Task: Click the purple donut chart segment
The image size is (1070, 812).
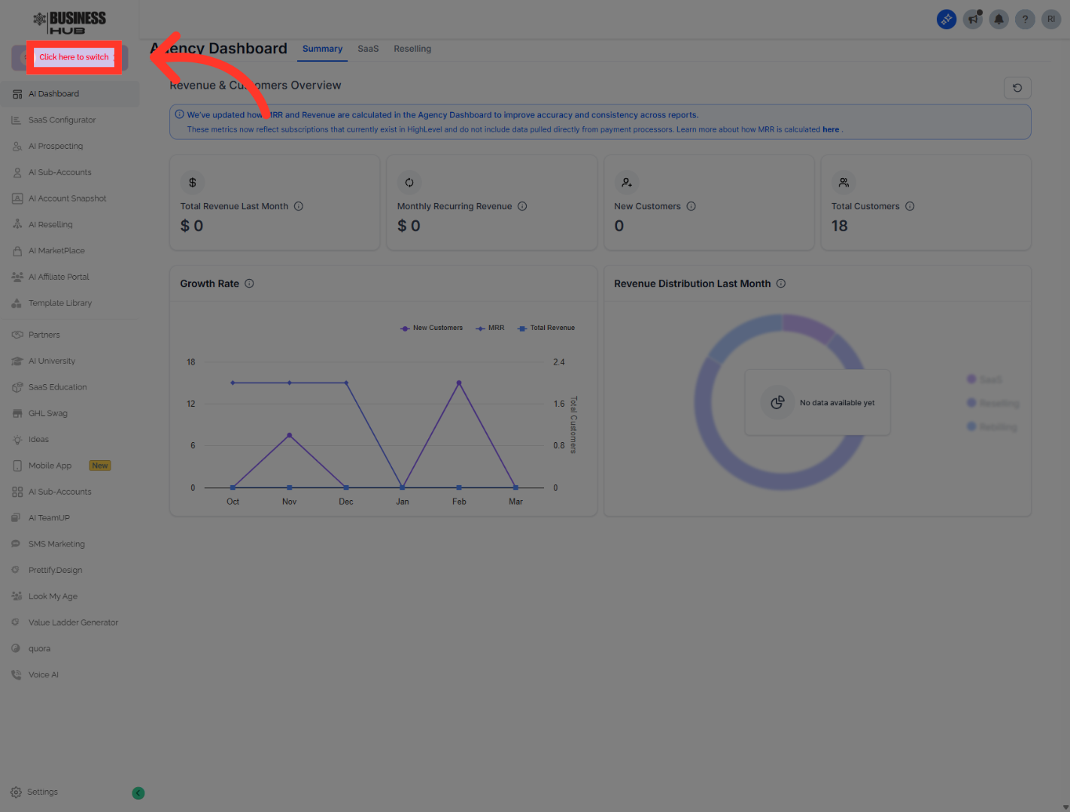Action: coord(807,326)
